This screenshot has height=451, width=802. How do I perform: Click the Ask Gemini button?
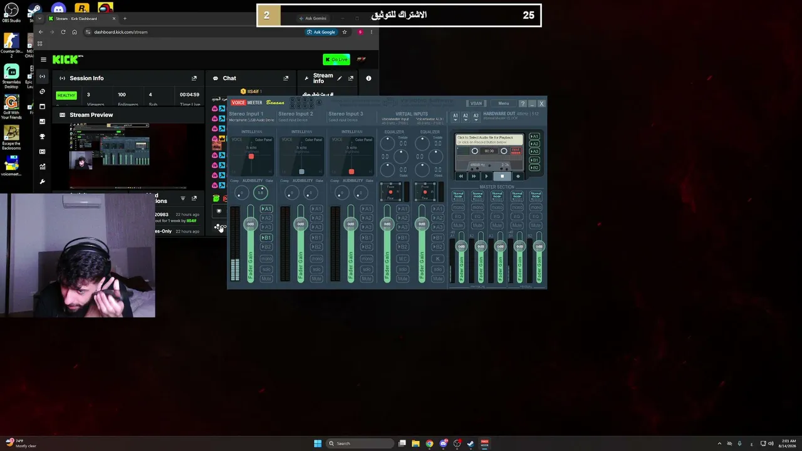[x=313, y=18]
